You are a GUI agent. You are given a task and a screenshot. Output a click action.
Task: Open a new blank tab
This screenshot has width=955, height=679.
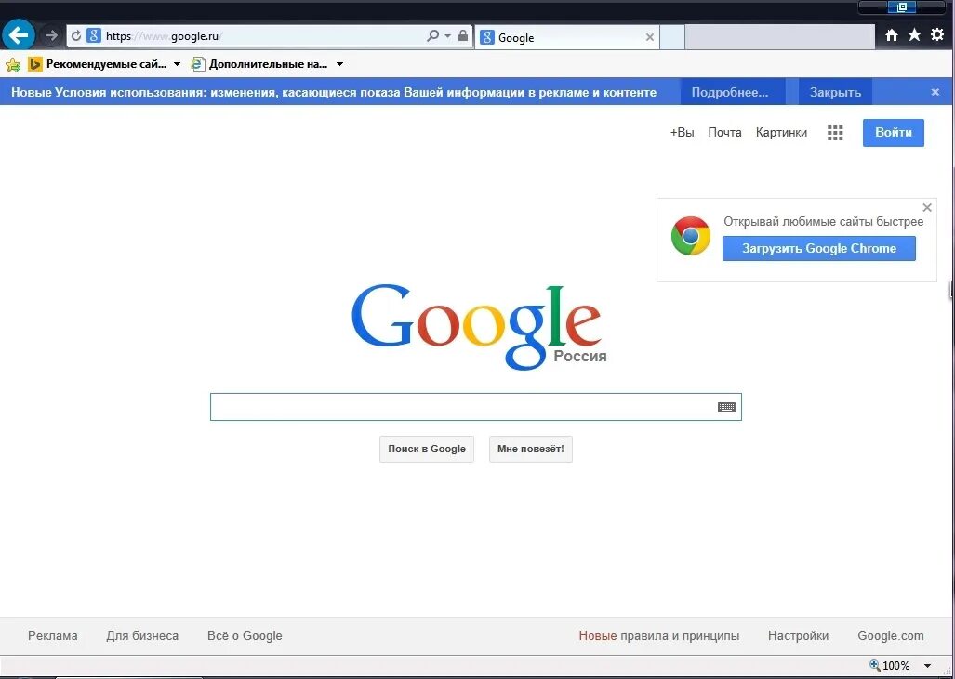tap(672, 38)
